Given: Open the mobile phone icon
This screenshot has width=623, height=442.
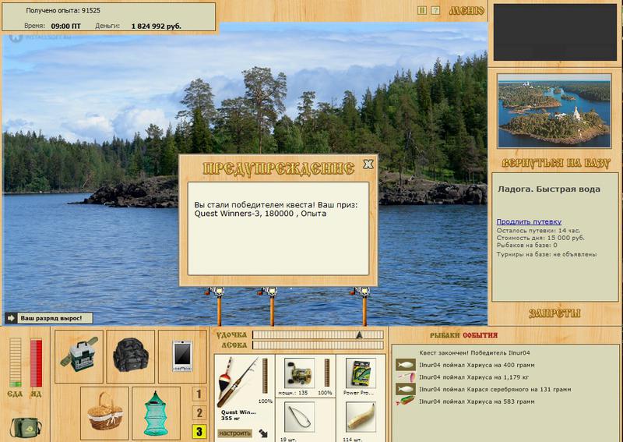Looking at the screenshot, I should [x=181, y=355].
